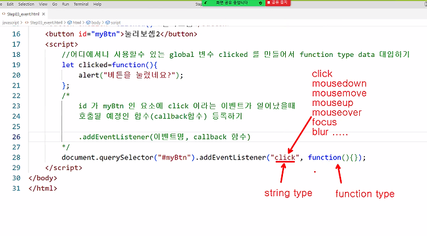Click the symbol icon beside html breadcrumb
Viewport: 427px width, 236px height.
(x=69, y=23)
